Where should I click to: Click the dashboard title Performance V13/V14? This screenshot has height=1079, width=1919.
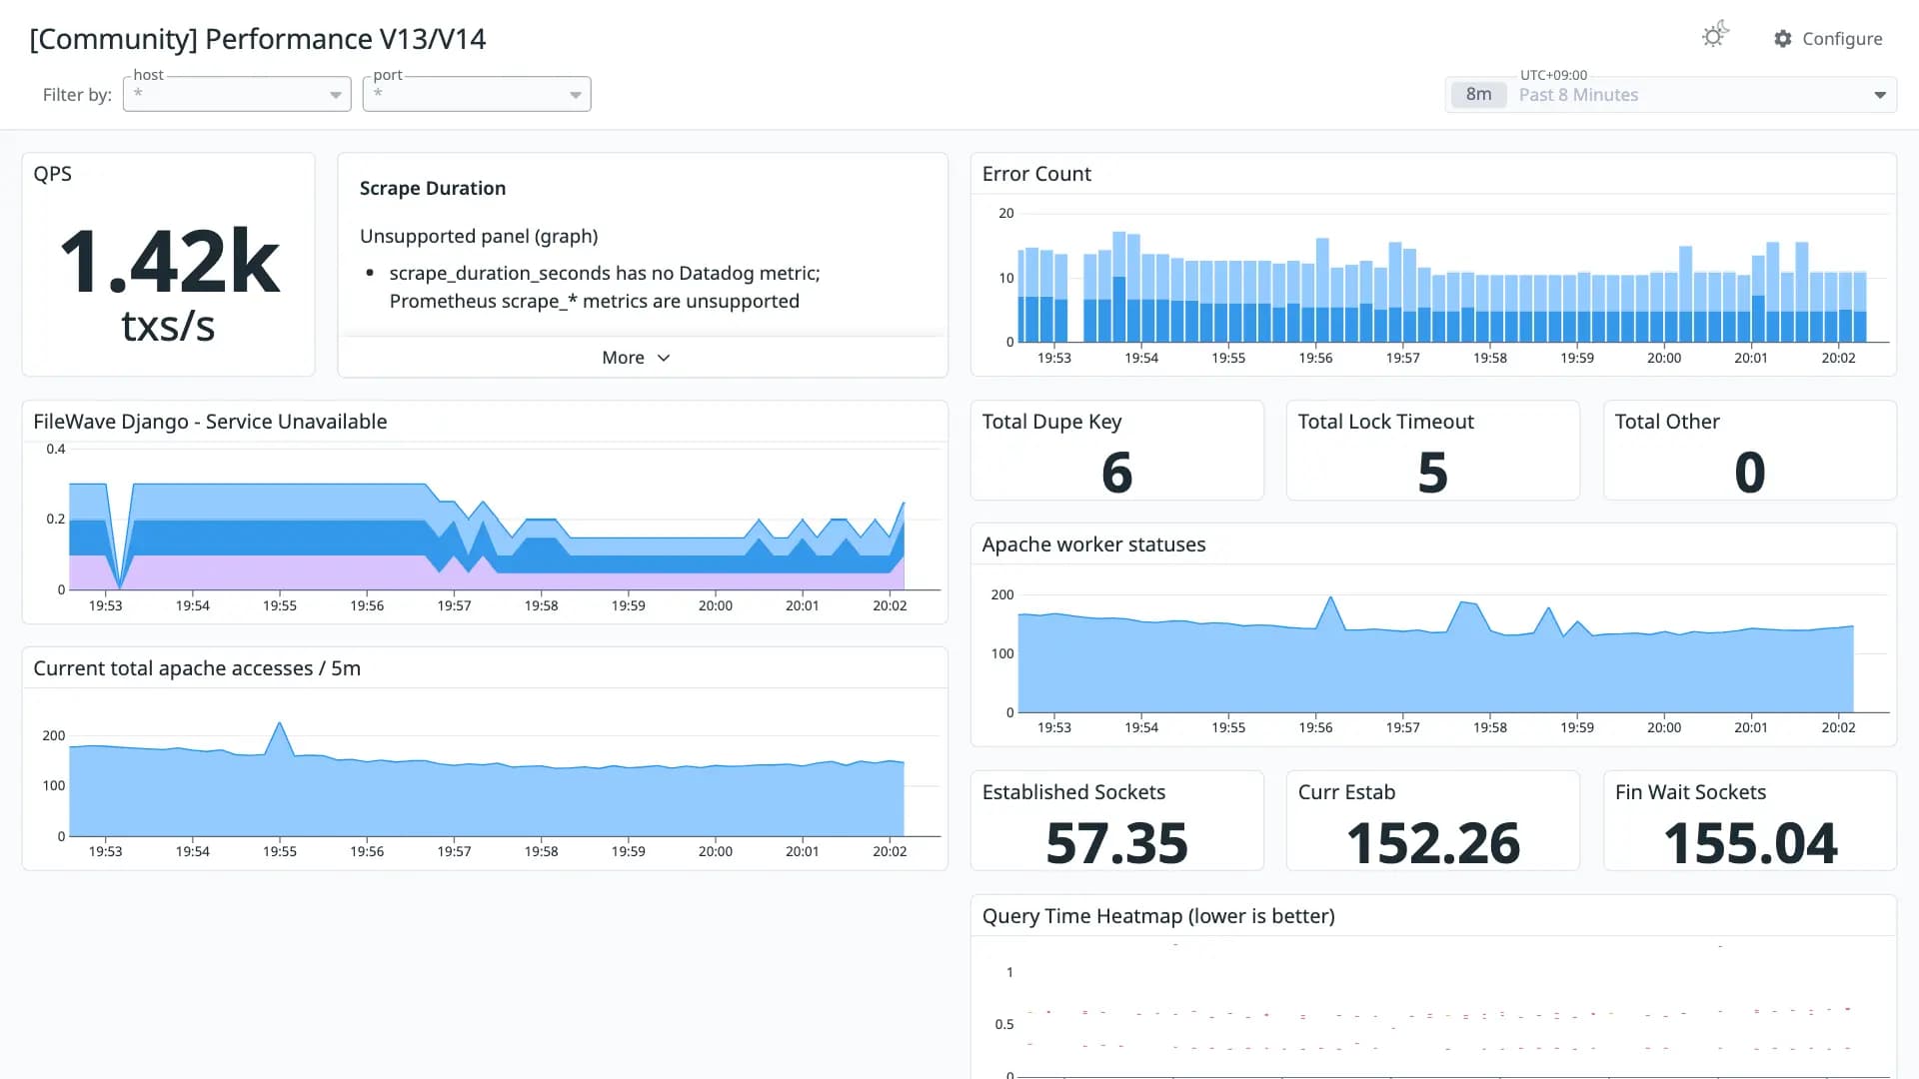click(x=258, y=39)
